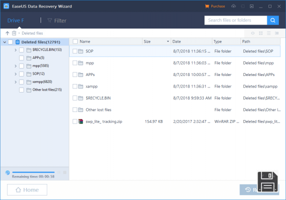The width and height of the screenshot is (286, 200).
Task: Click the import session icon in title bar
Action: pyautogui.click(x=242, y=6)
